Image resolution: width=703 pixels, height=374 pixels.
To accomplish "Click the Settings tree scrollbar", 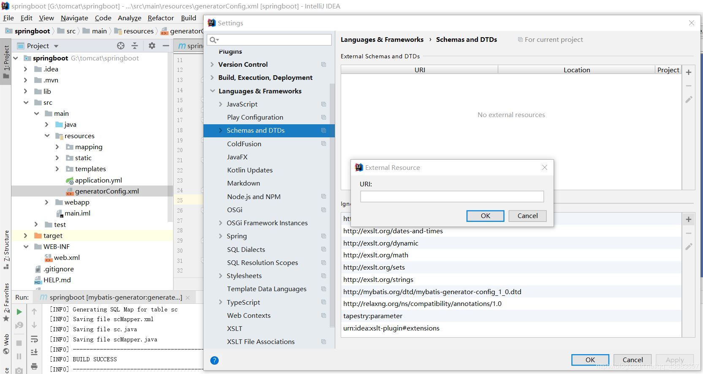I will (332, 205).
